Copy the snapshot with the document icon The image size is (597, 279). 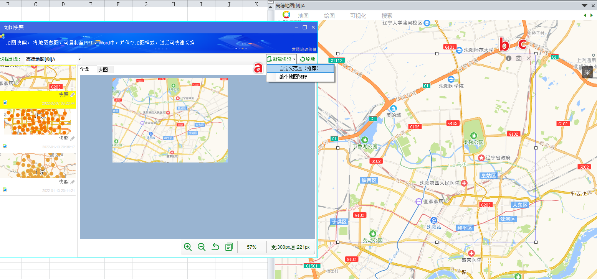click(x=229, y=247)
